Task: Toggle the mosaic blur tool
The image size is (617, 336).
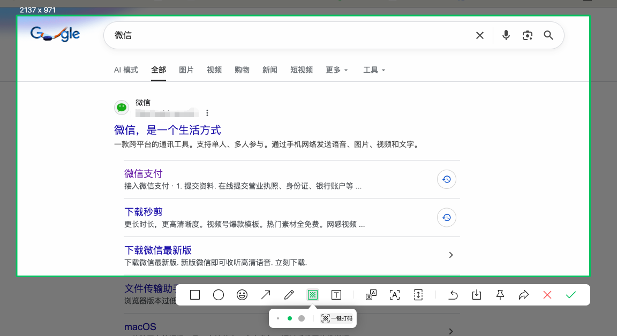Action: pyautogui.click(x=313, y=295)
